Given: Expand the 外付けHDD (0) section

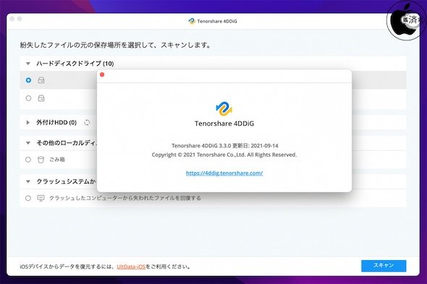Looking at the screenshot, I should (x=28, y=122).
